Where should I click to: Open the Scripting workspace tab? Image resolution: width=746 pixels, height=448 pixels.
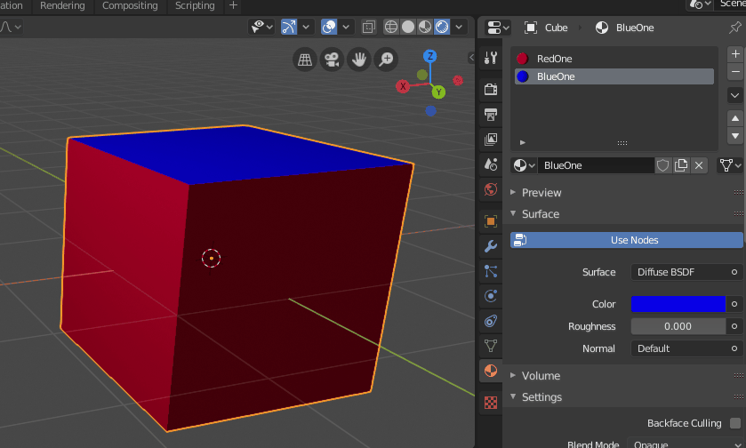(x=195, y=5)
